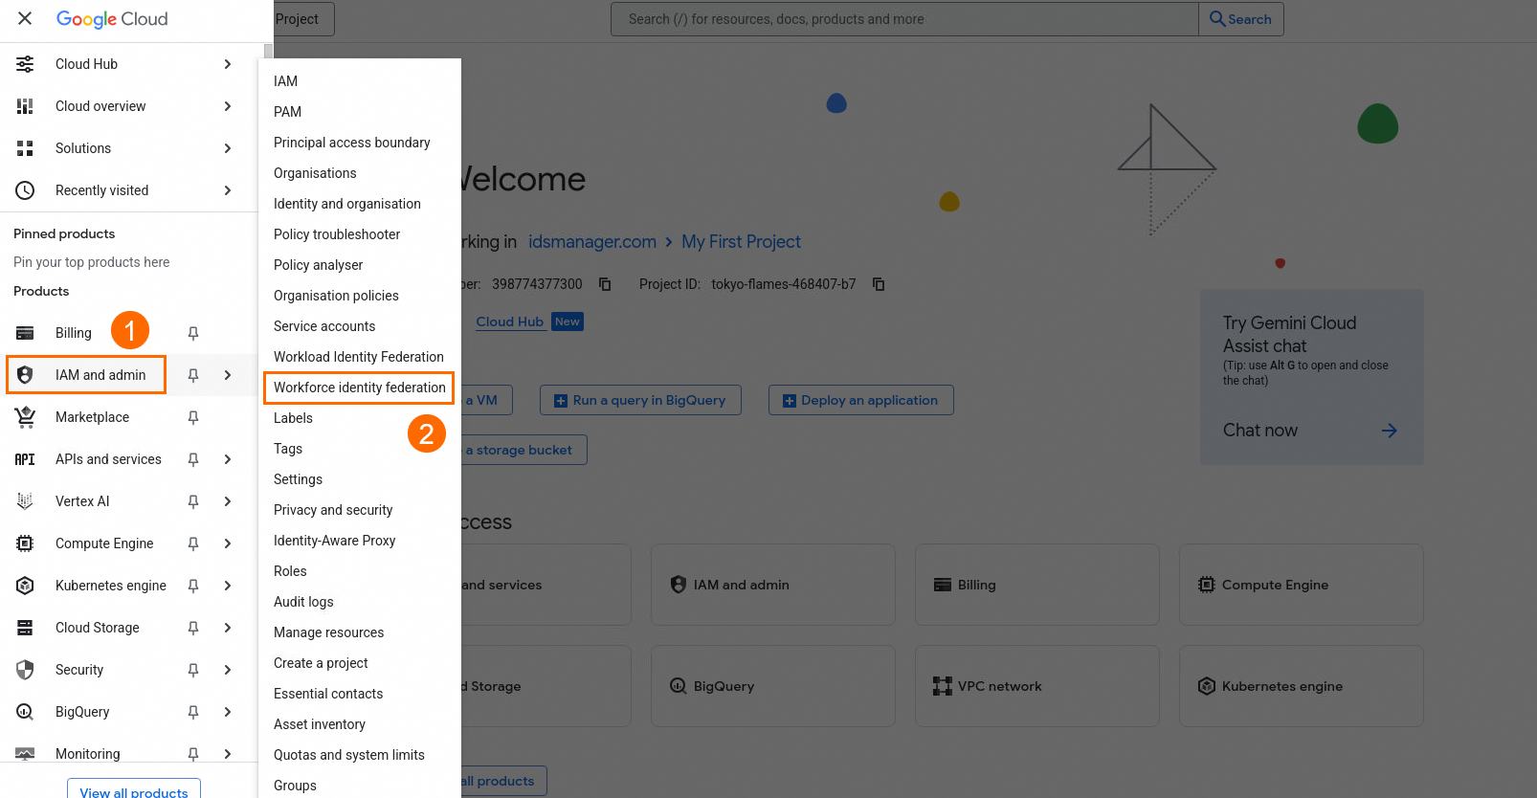The image size is (1537, 798).
Task: Pin Marketplace with its pin icon
Action: pos(193,417)
